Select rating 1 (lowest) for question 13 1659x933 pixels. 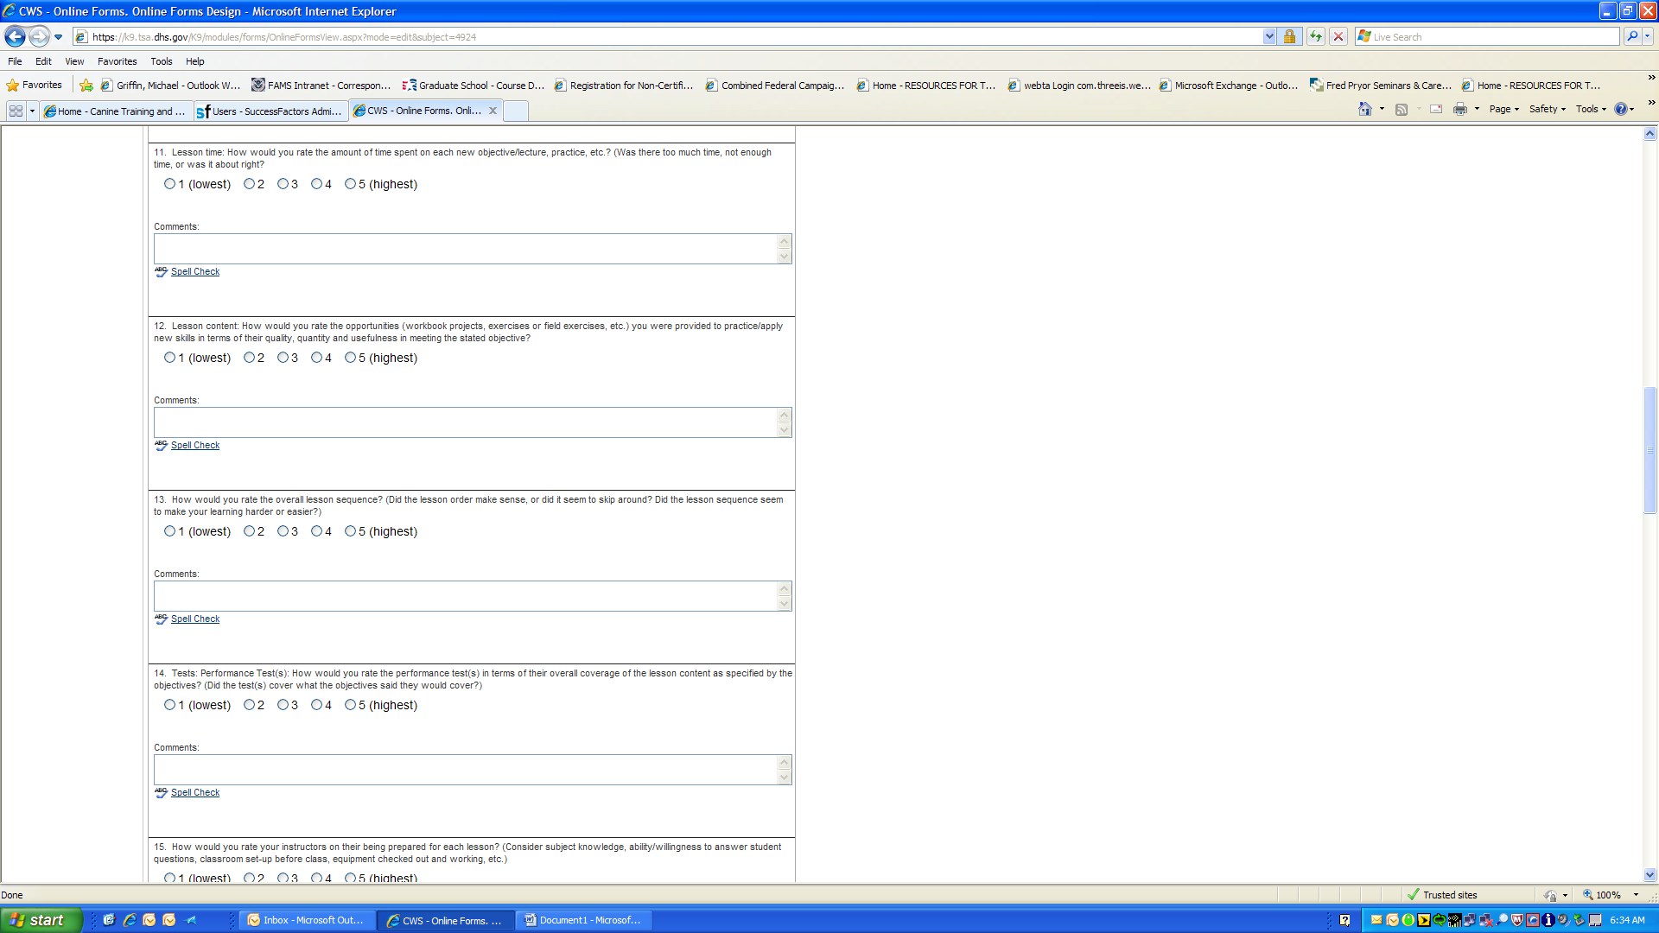pos(169,531)
